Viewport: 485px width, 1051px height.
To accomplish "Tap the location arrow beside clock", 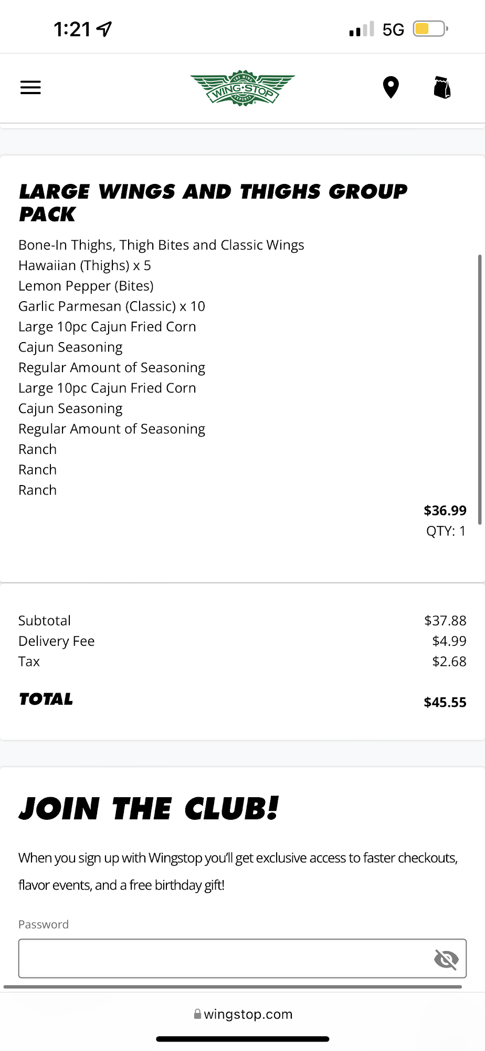I will point(104,29).
